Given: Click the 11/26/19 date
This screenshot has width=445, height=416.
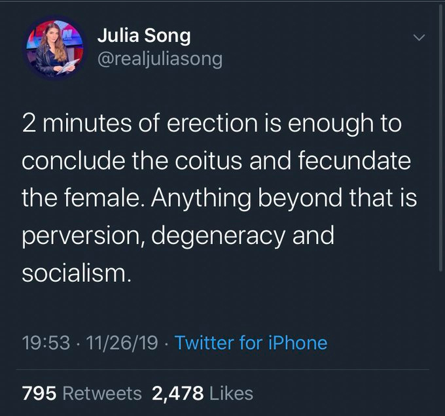Looking at the screenshot, I should (124, 341).
